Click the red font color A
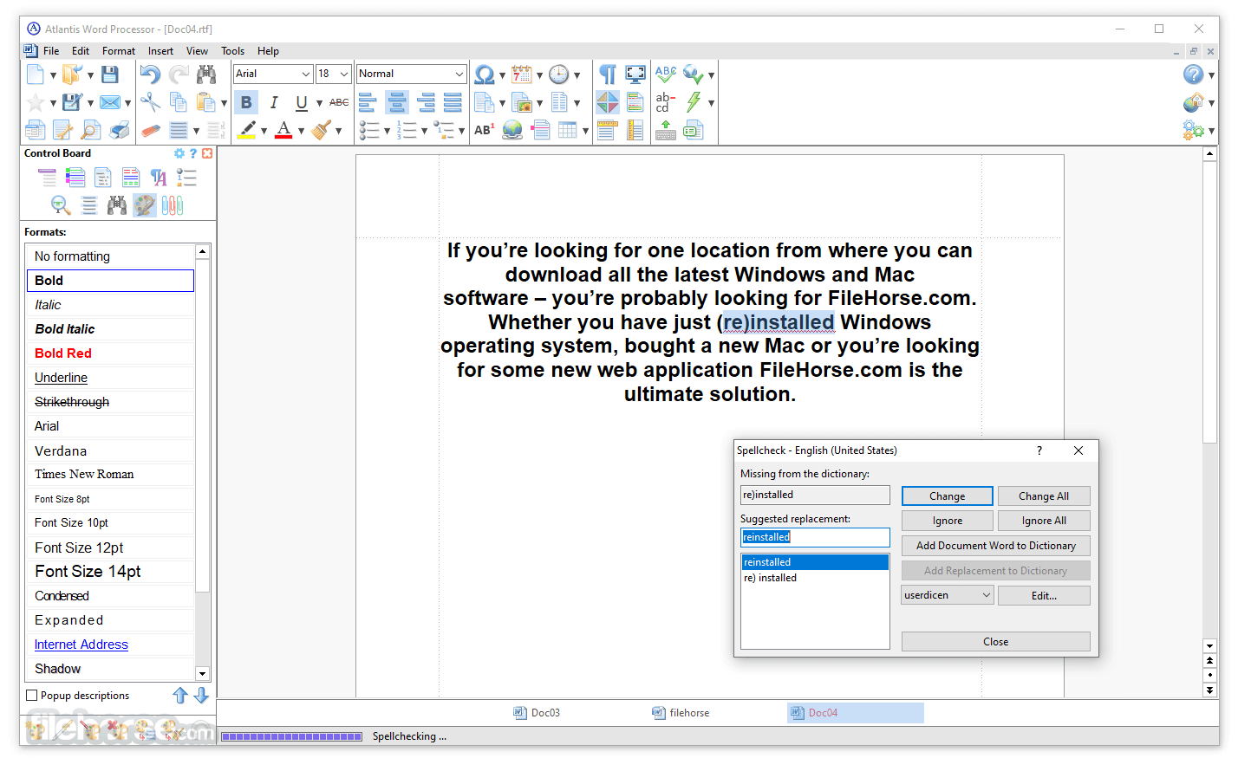This screenshot has width=1238, height=771. (x=283, y=130)
